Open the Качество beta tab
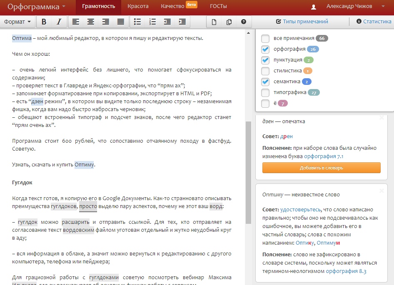 (179, 6)
